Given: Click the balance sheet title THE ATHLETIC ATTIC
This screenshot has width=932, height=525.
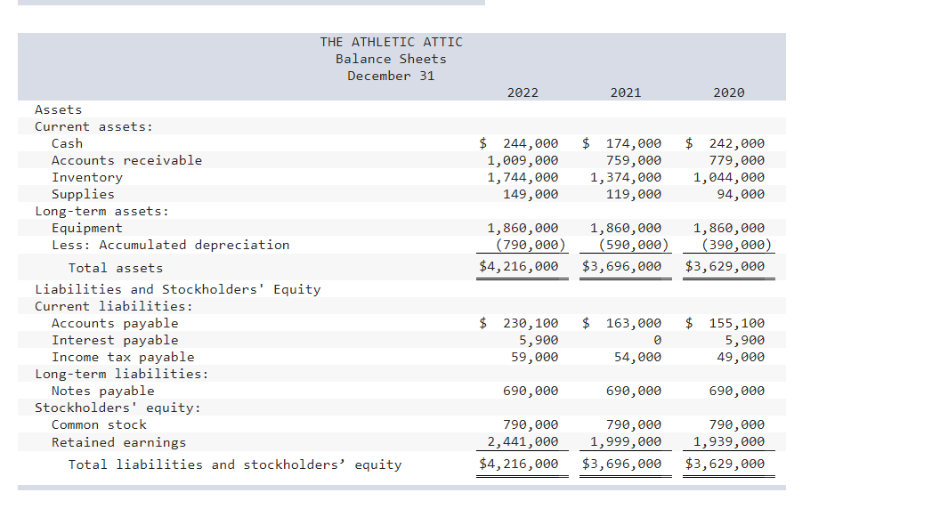Looking at the screenshot, I should (391, 42).
